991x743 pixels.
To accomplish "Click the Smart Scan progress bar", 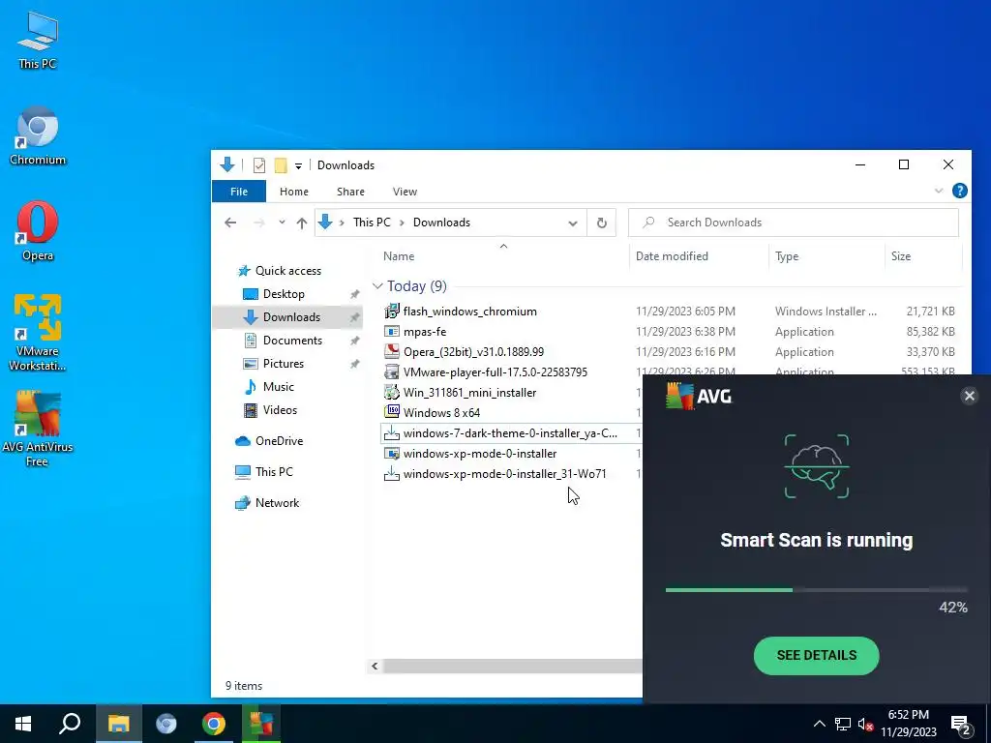I will (816, 590).
